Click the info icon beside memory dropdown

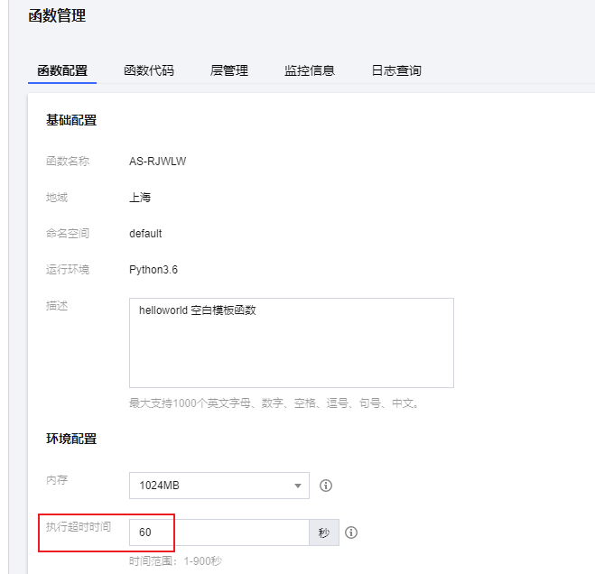point(326,486)
